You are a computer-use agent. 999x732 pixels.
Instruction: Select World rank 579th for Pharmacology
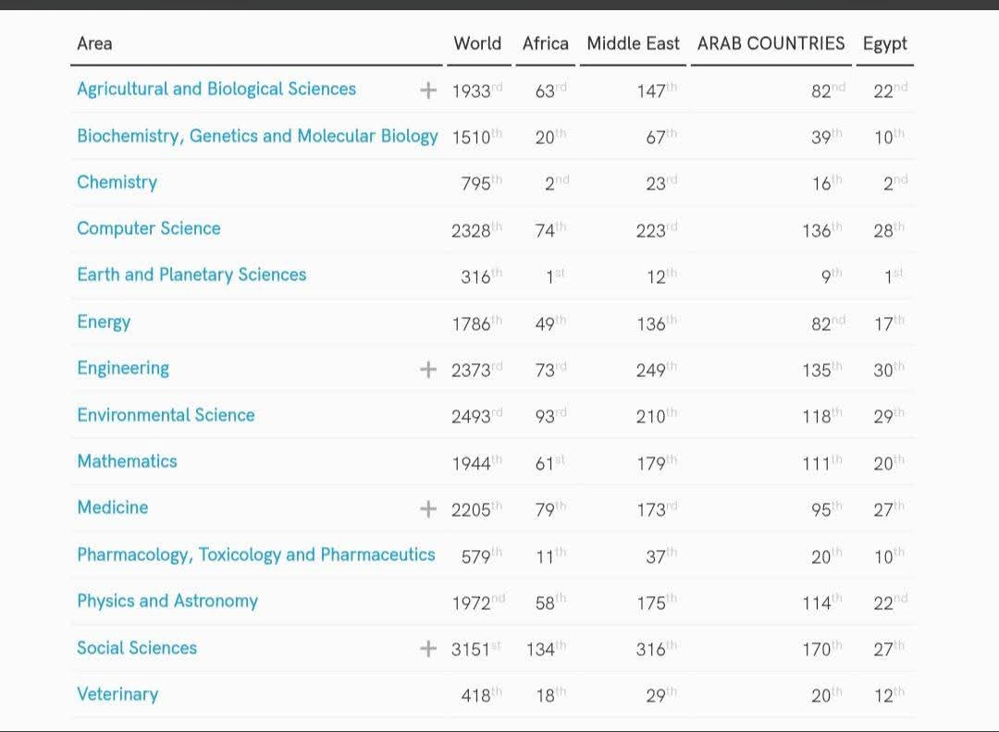coord(482,556)
